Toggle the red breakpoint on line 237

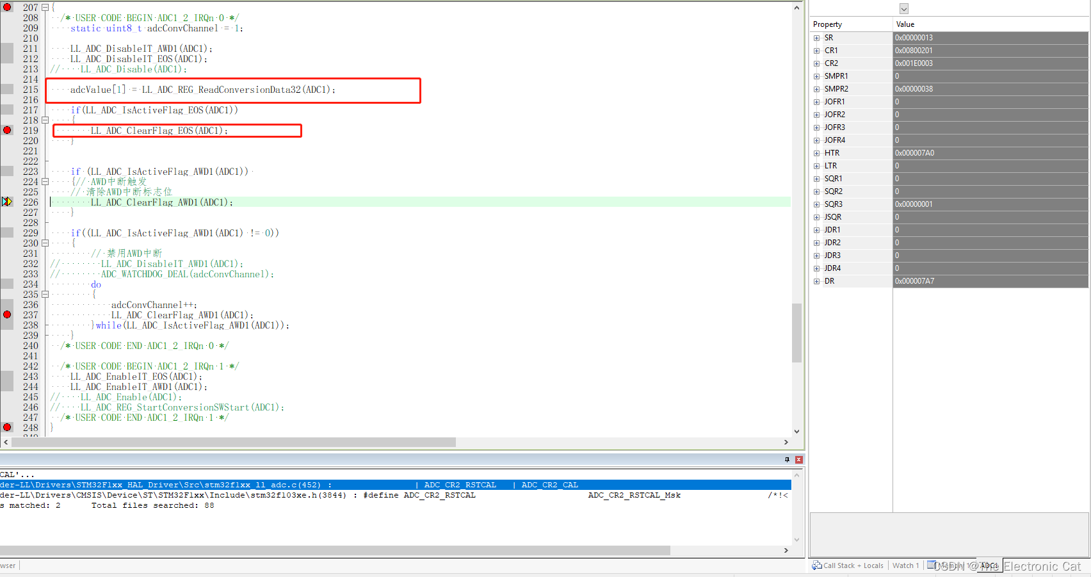pos(7,314)
